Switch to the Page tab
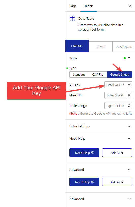135x207 pixels. [73, 6]
